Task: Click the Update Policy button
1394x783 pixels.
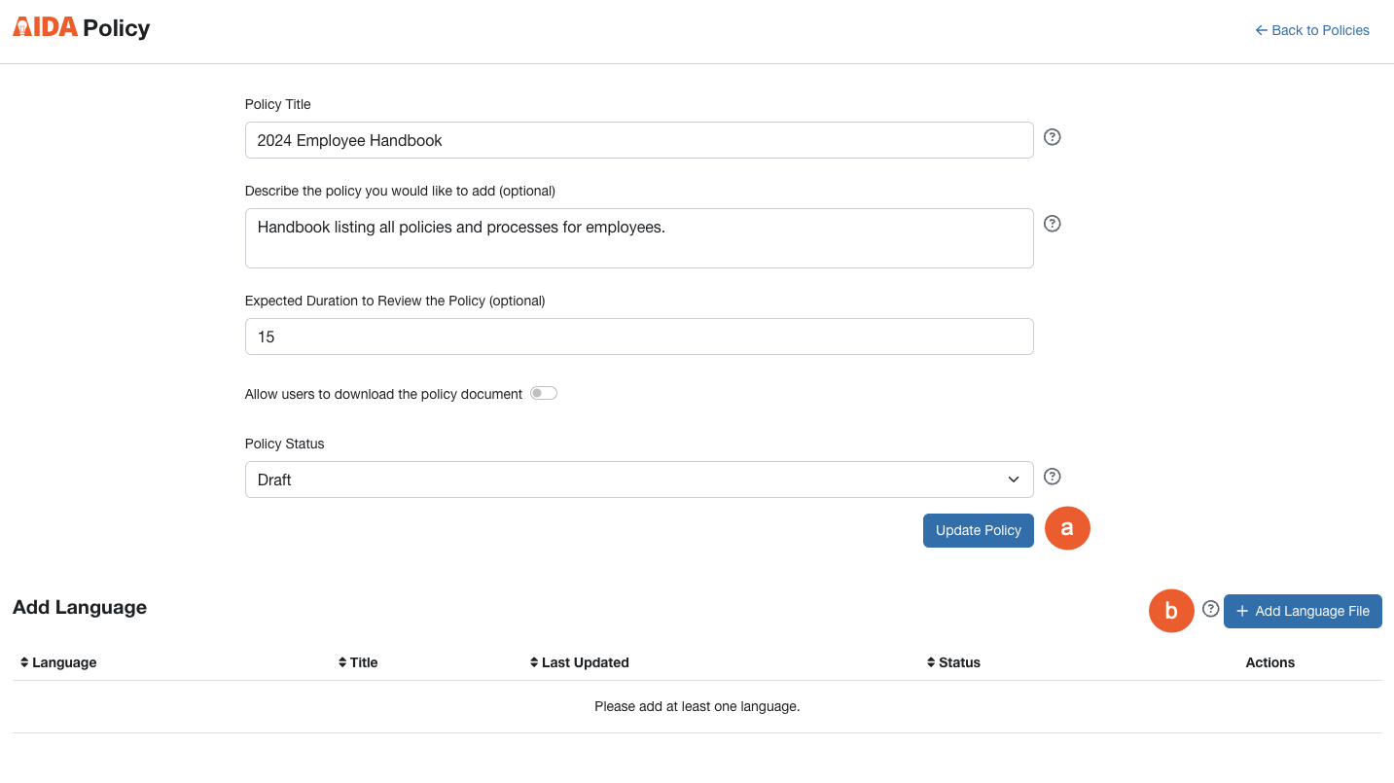Action: tap(978, 530)
